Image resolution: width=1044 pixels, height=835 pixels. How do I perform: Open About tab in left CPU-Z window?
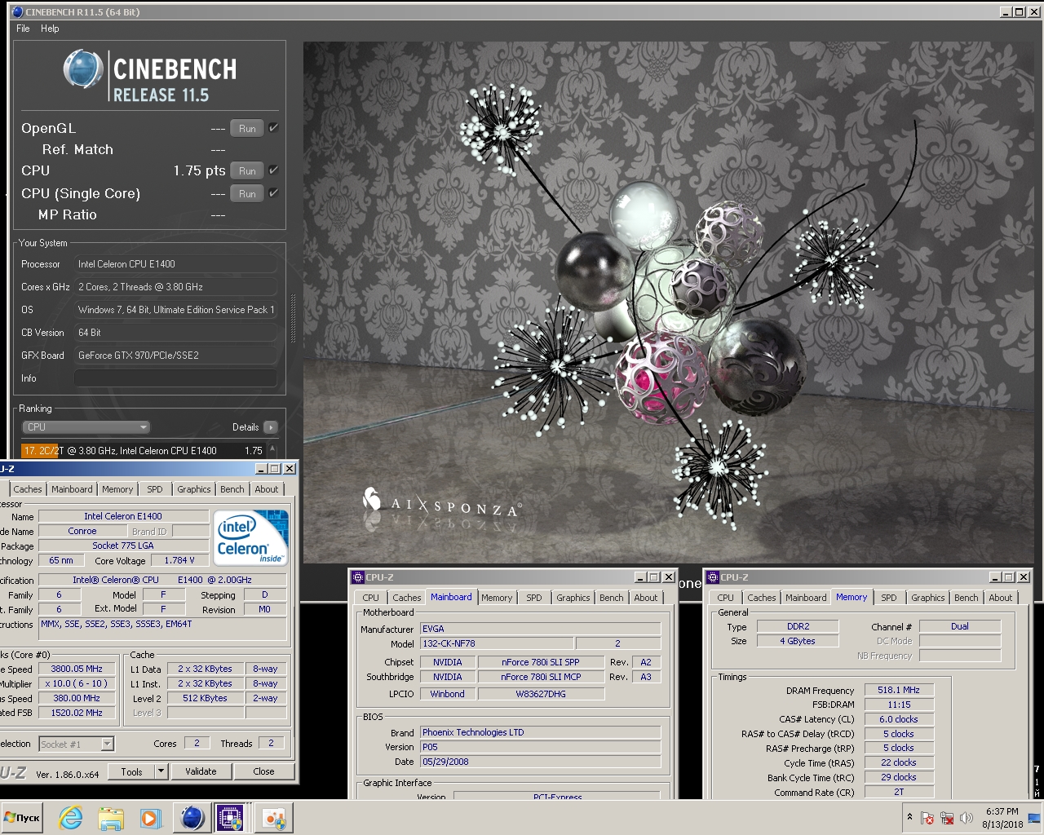pos(267,489)
